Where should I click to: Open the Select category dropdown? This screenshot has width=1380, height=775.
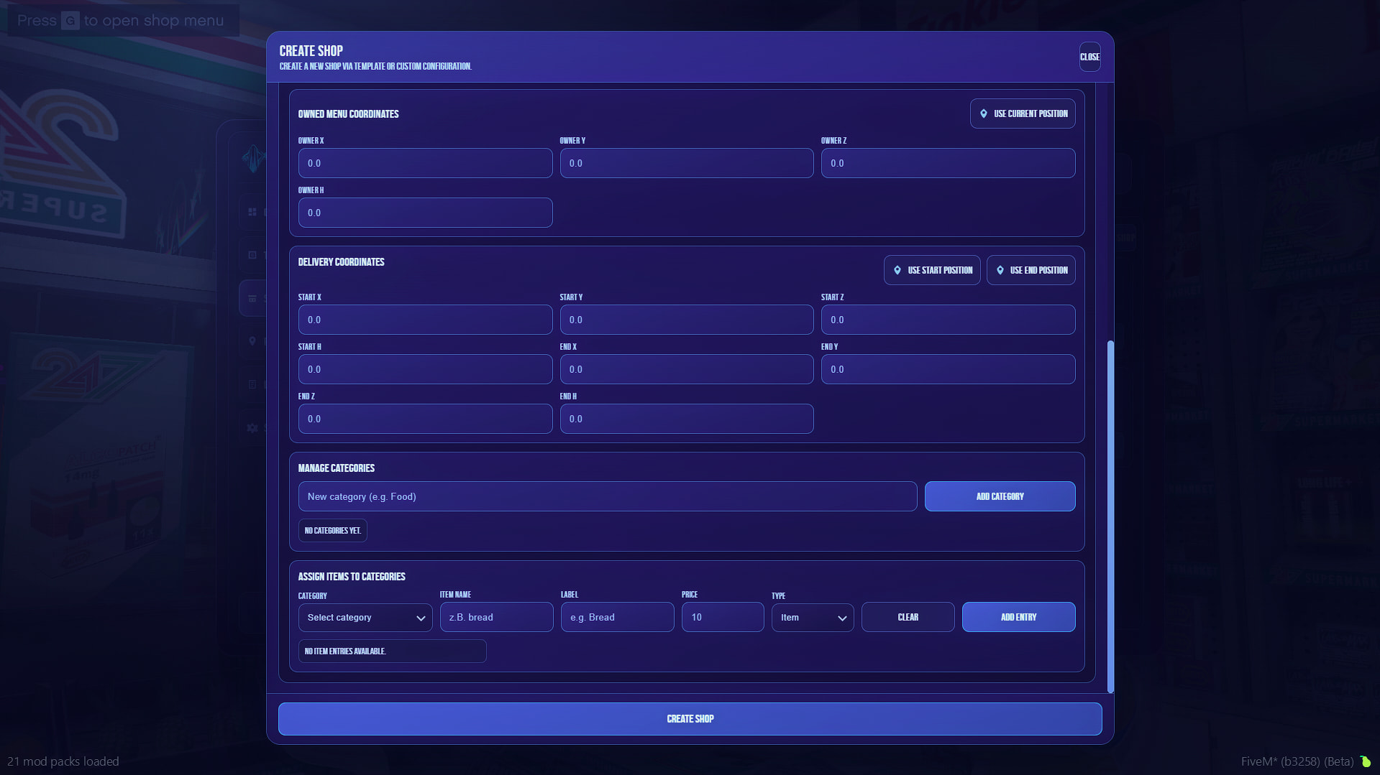coord(365,618)
